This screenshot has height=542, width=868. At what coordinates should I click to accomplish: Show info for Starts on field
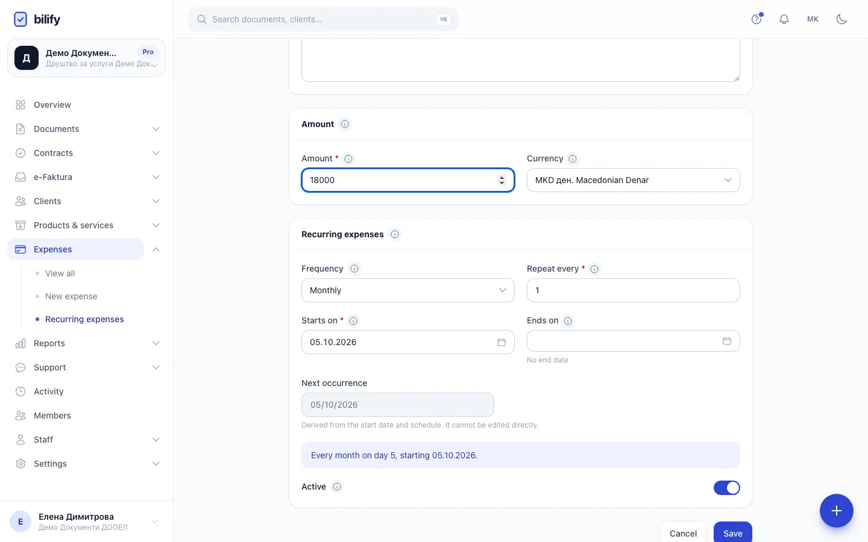[x=353, y=321]
